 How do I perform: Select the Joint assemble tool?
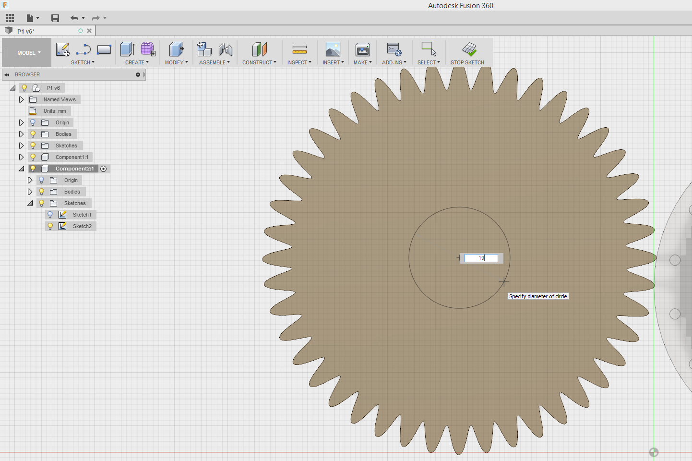(226, 49)
